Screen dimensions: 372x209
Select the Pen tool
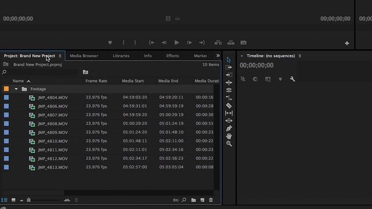point(228,128)
